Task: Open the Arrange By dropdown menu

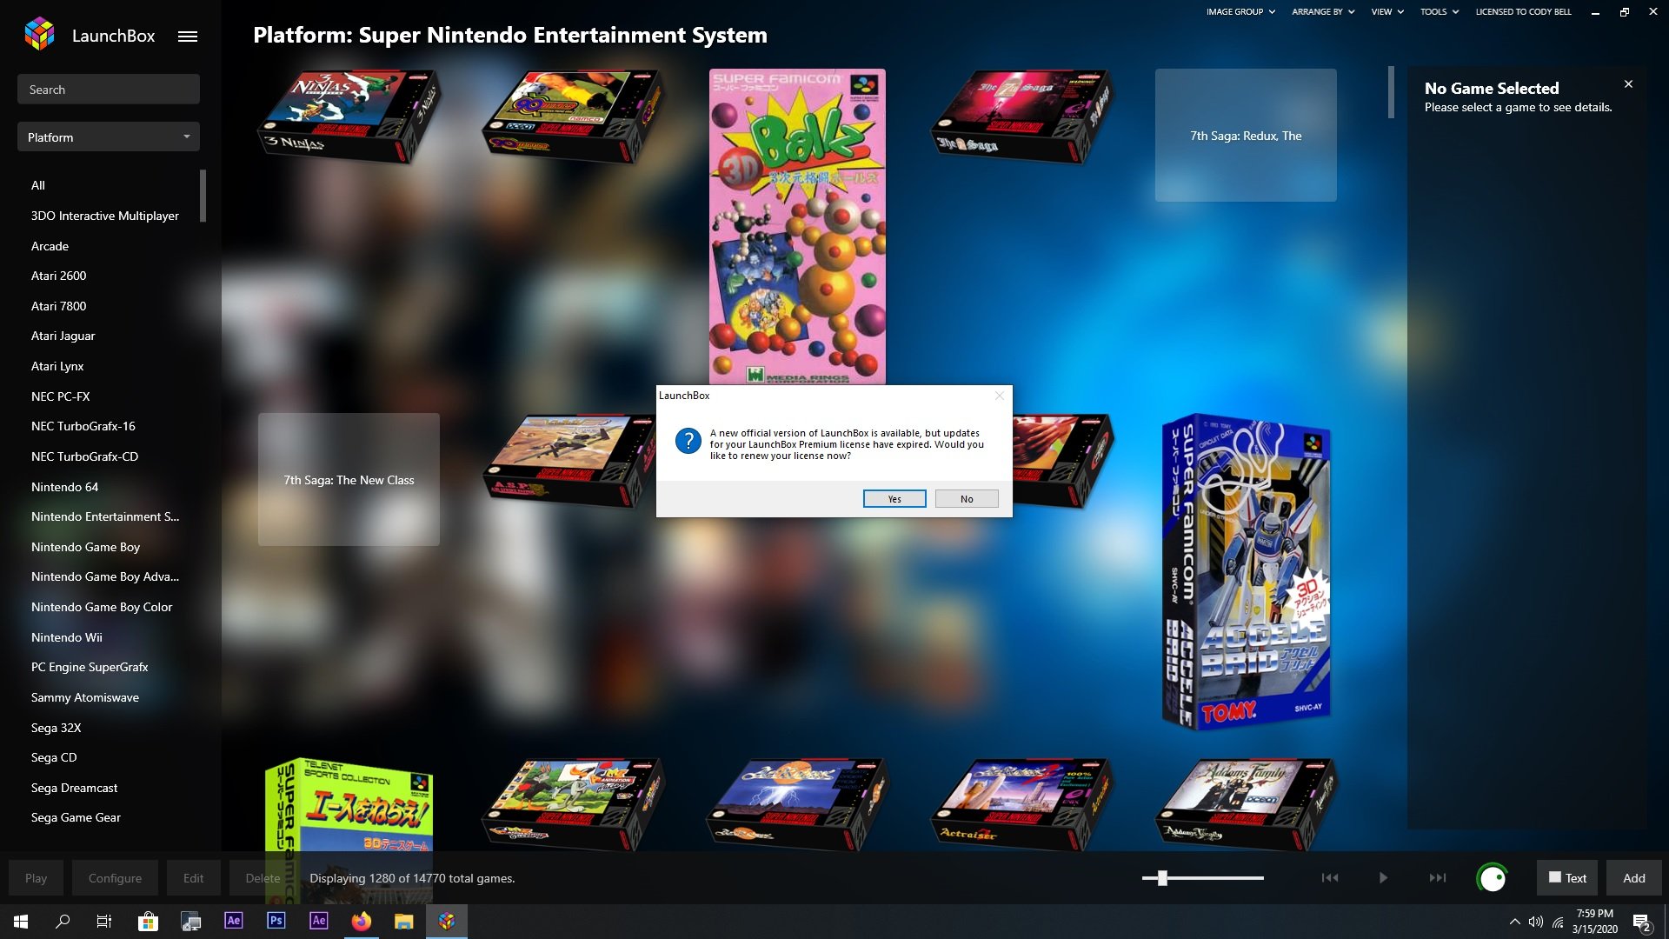Action: coord(1323,12)
